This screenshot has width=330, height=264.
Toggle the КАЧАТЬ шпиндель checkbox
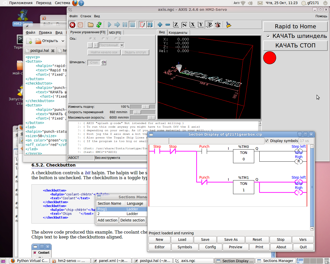coord(268,36)
